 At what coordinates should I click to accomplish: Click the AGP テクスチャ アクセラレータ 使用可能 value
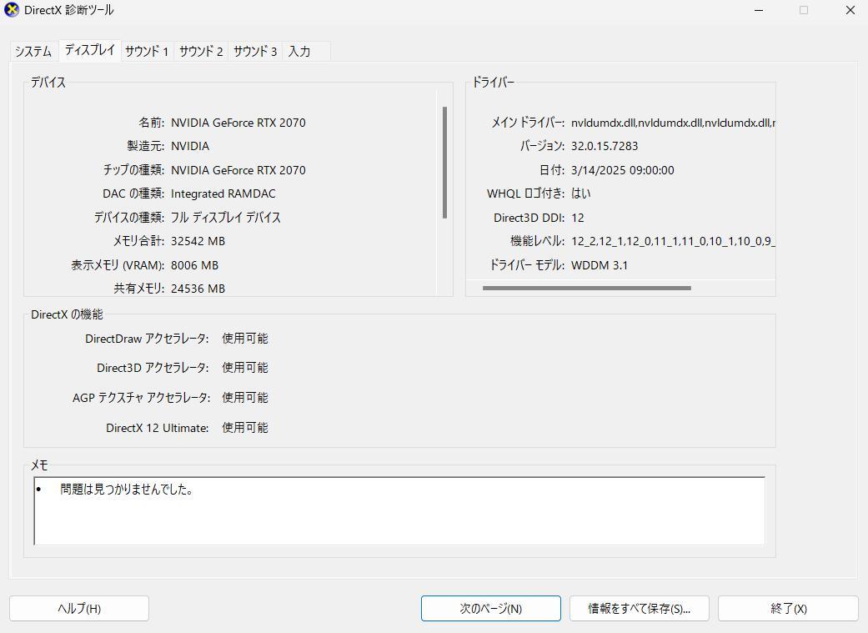244,398
